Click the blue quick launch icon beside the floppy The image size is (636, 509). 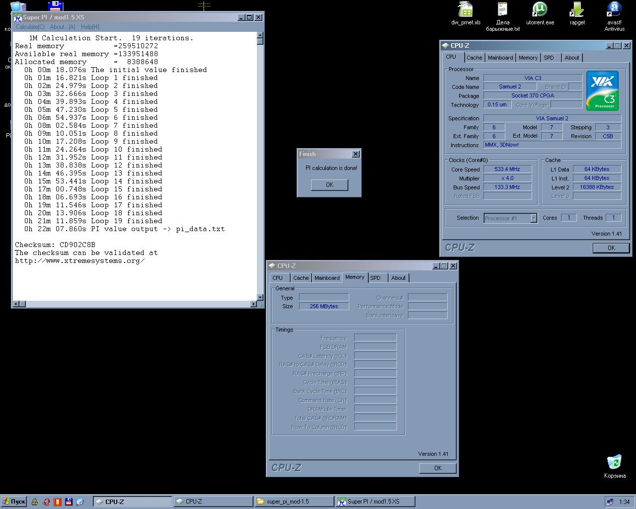tap(80, 502)
